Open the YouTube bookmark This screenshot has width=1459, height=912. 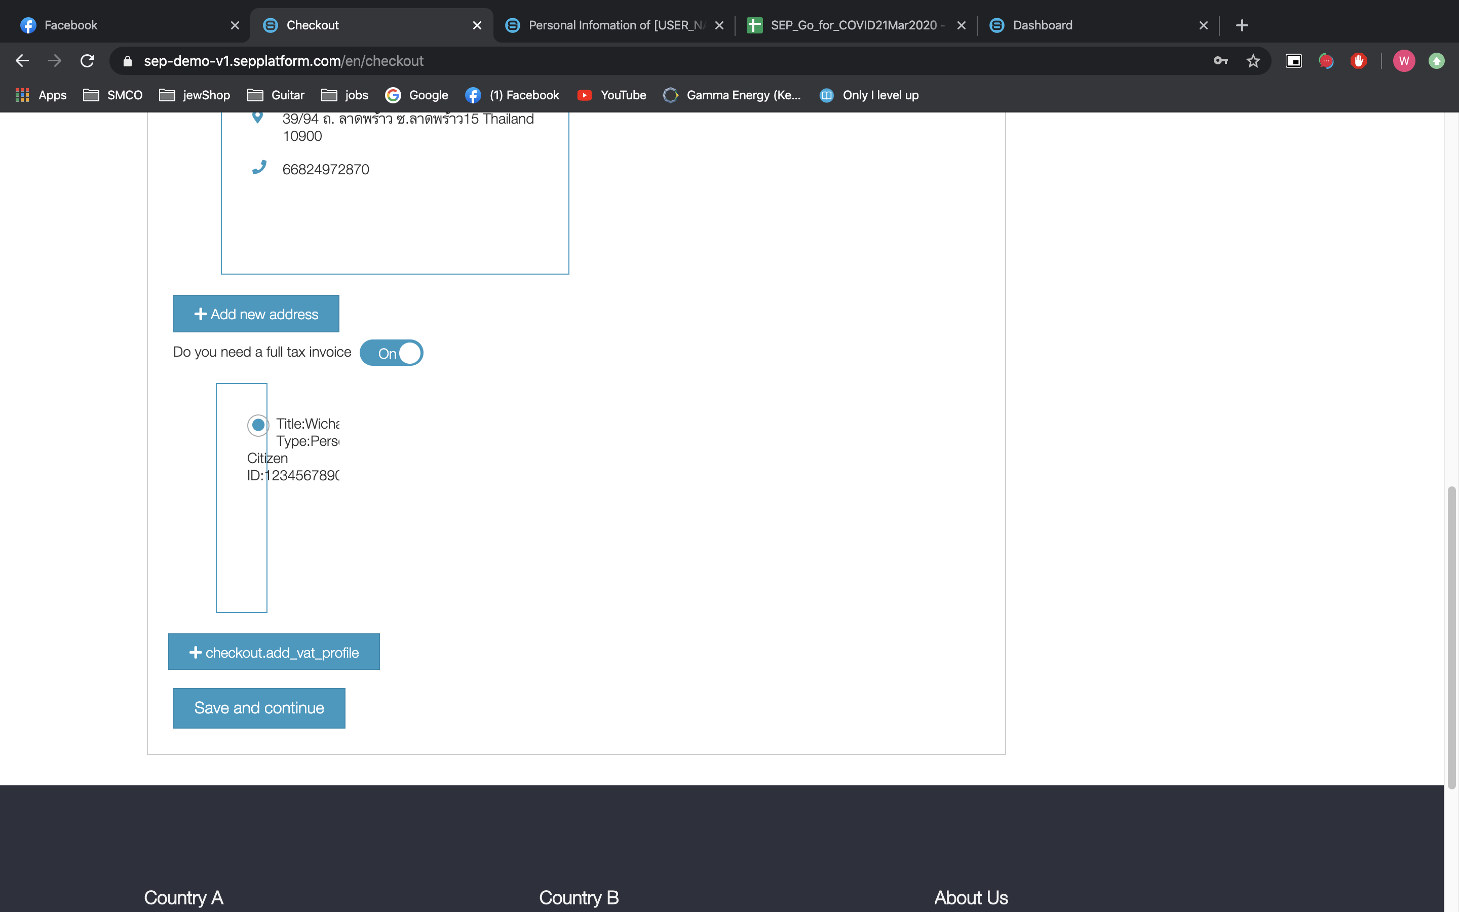pos(611,95)
